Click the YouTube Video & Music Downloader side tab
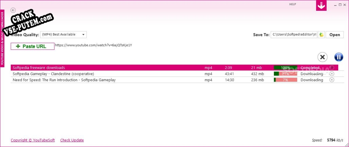Image resolution: width=349 pixels, height=147 pixels. click(2, 38)
